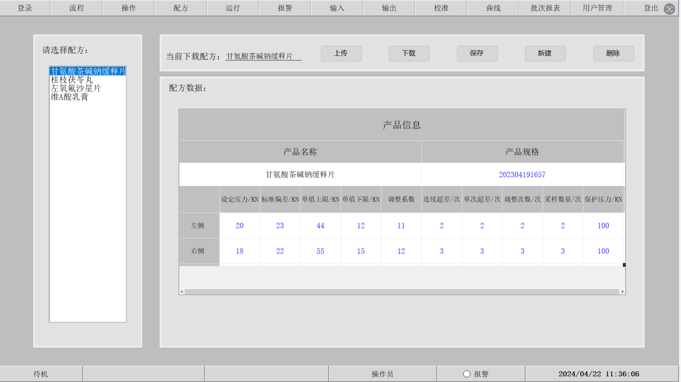Click the logout icon beside 登出
Image resolution: width=681 pixels, height=382 pixels.
[669, 9]
